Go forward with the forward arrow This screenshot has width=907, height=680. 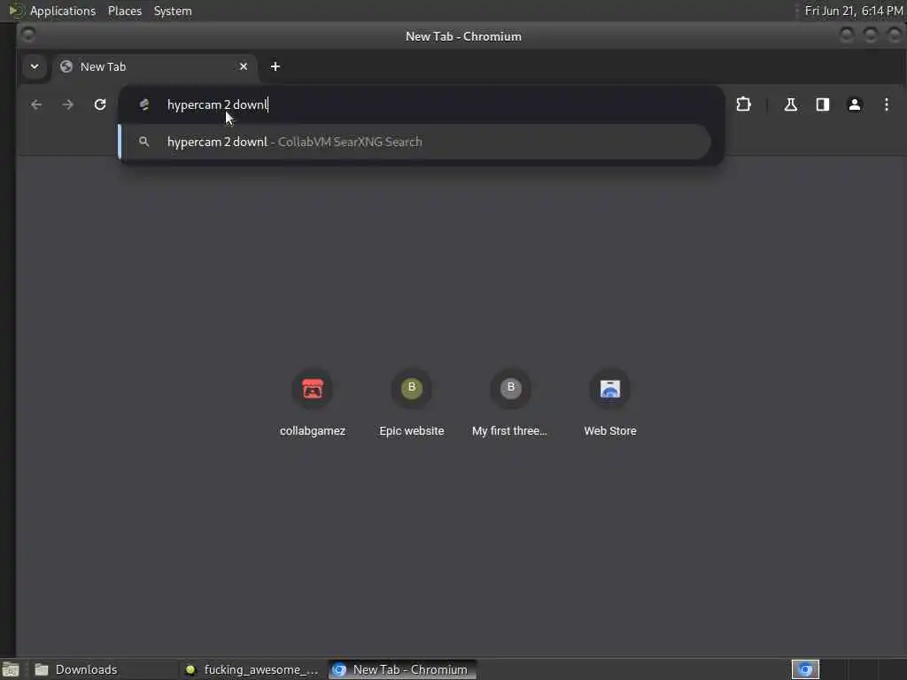tap(67, 104)
